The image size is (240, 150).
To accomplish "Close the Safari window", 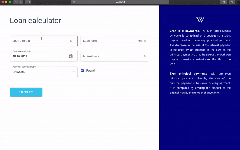I will (3, 2).
